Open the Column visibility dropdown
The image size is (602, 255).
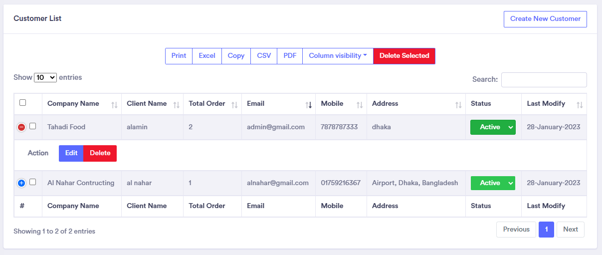click(x=338, y=56)
